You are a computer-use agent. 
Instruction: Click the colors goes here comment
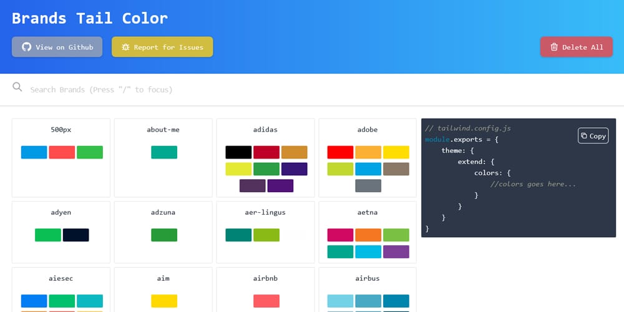534,184
